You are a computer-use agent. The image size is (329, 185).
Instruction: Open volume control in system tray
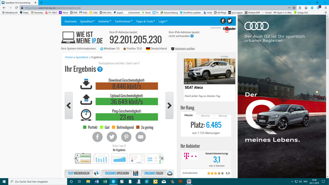300,181
